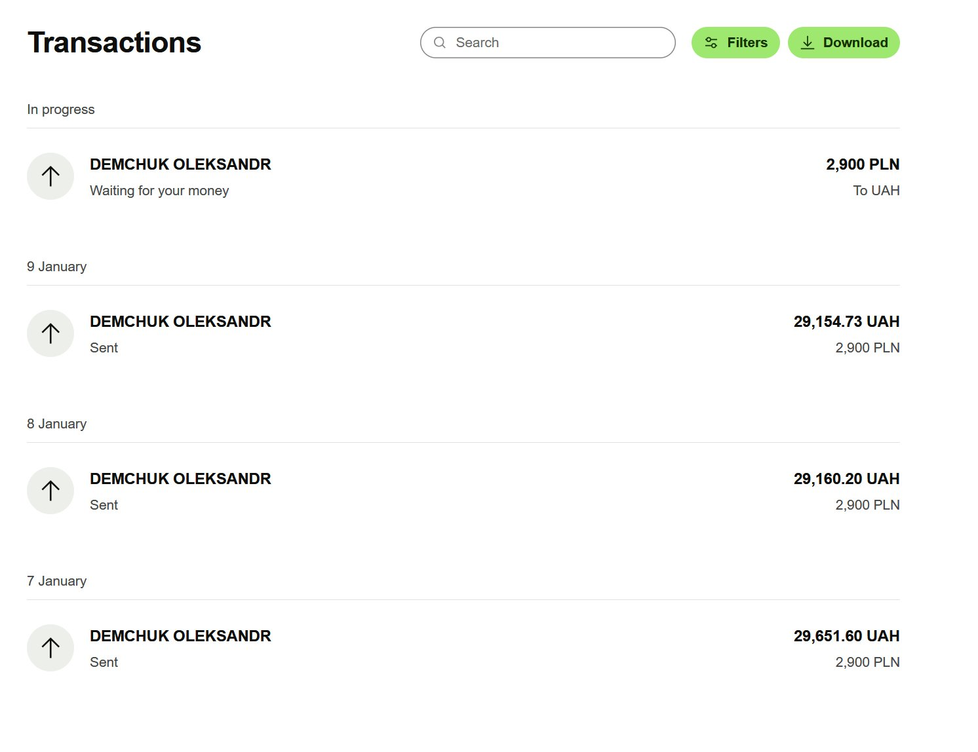Click the sent arrow icon for 9 January

(50, 333)
